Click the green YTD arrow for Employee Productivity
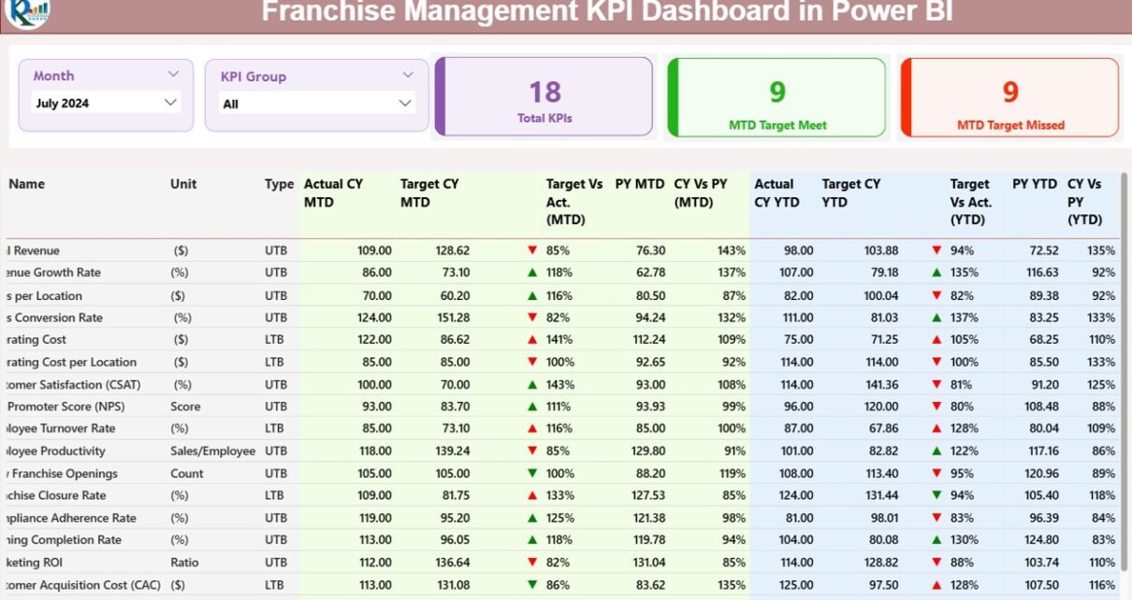 936,450
